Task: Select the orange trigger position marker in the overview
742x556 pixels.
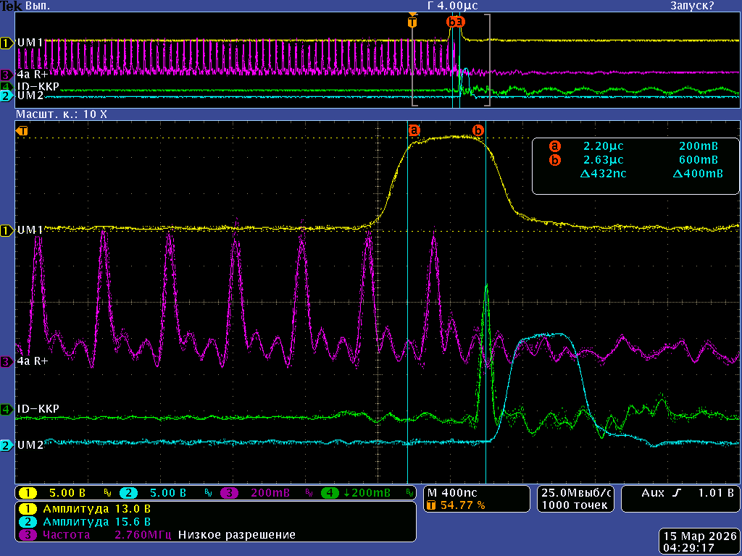Action: 412,22
